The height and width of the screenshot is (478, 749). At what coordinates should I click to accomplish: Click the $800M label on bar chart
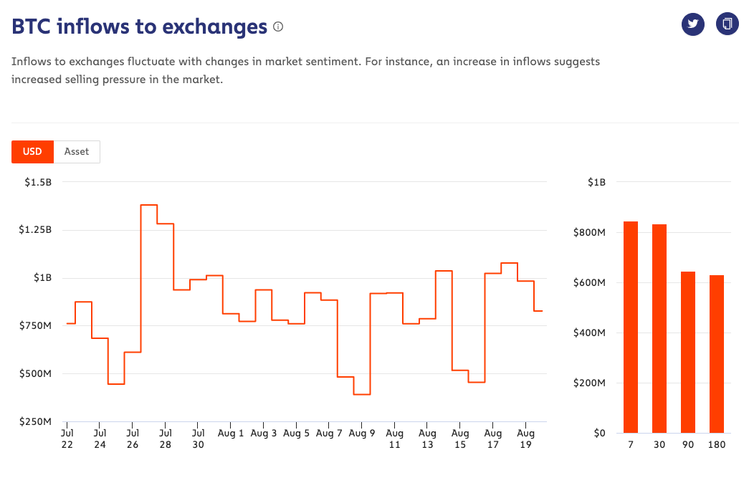point(592,233)
